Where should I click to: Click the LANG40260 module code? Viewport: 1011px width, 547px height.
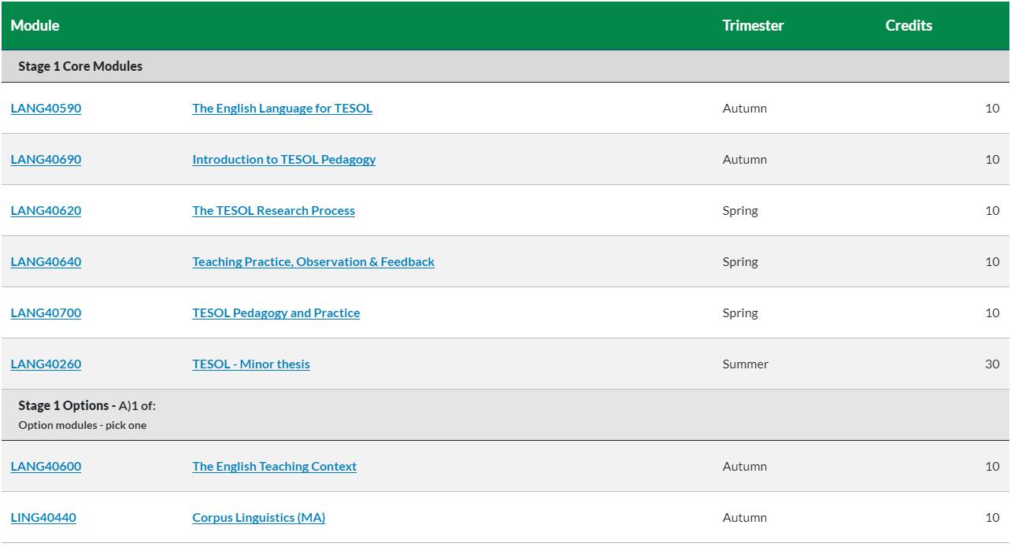[46, 364]
